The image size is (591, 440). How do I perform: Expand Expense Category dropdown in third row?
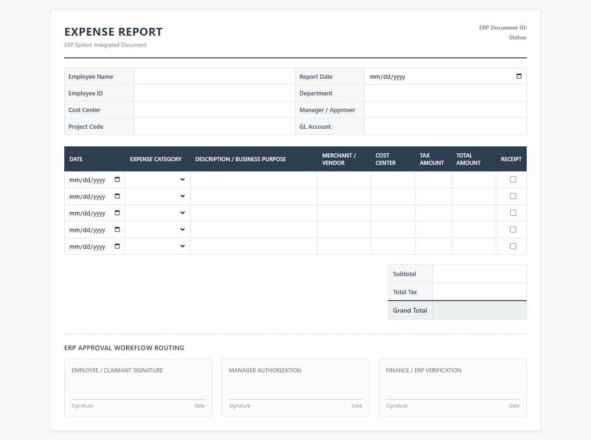pyautogui.click(x=158, y=213)
